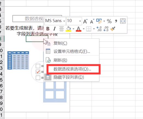Open borders dropdown arrow
The width and height of the screenshot is (143, 119).
coord(94,29)
